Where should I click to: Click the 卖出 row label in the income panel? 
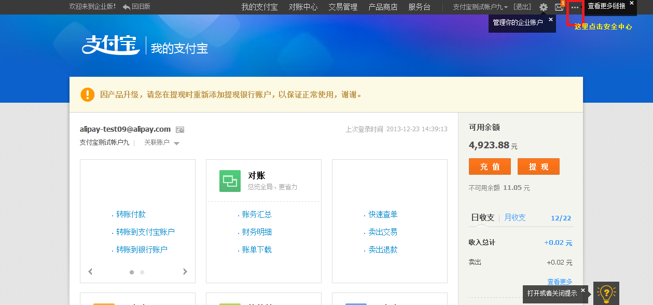point(475,262)
